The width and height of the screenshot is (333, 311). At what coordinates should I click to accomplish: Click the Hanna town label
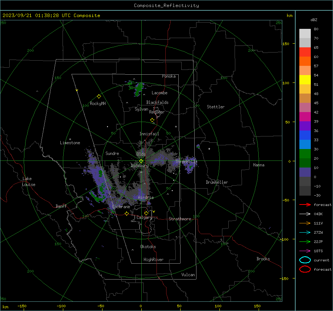pyautogui.click(x=259, y=165)
